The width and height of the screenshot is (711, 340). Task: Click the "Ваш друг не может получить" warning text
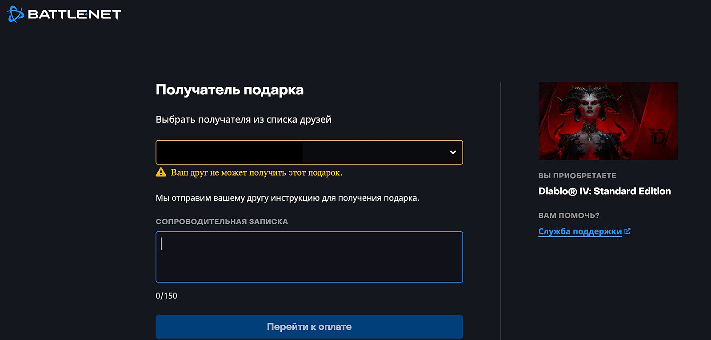pos(256,172)
